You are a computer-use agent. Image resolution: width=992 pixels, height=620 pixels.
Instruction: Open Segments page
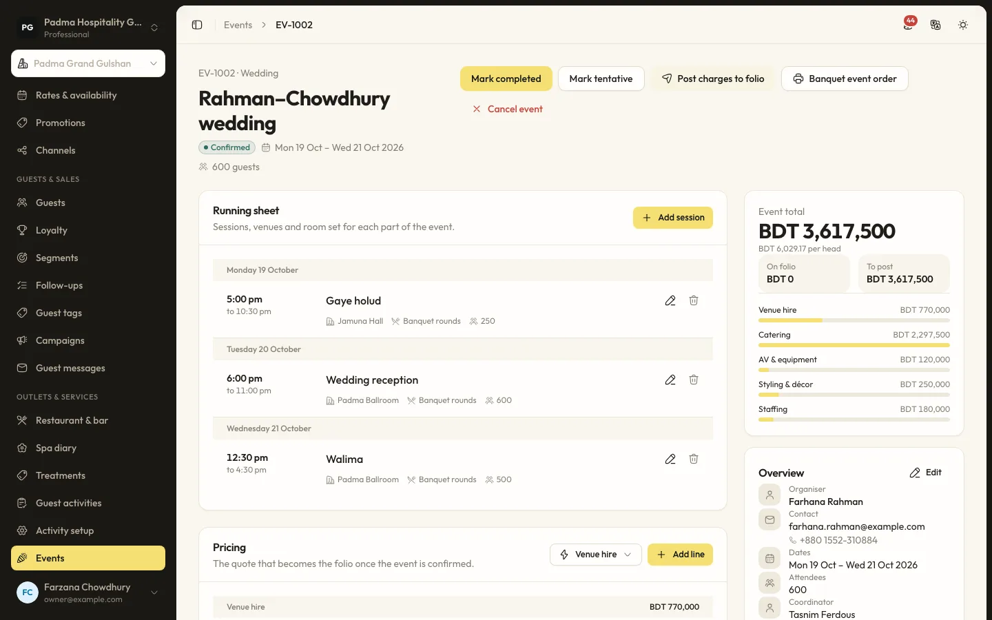point(88,258)
